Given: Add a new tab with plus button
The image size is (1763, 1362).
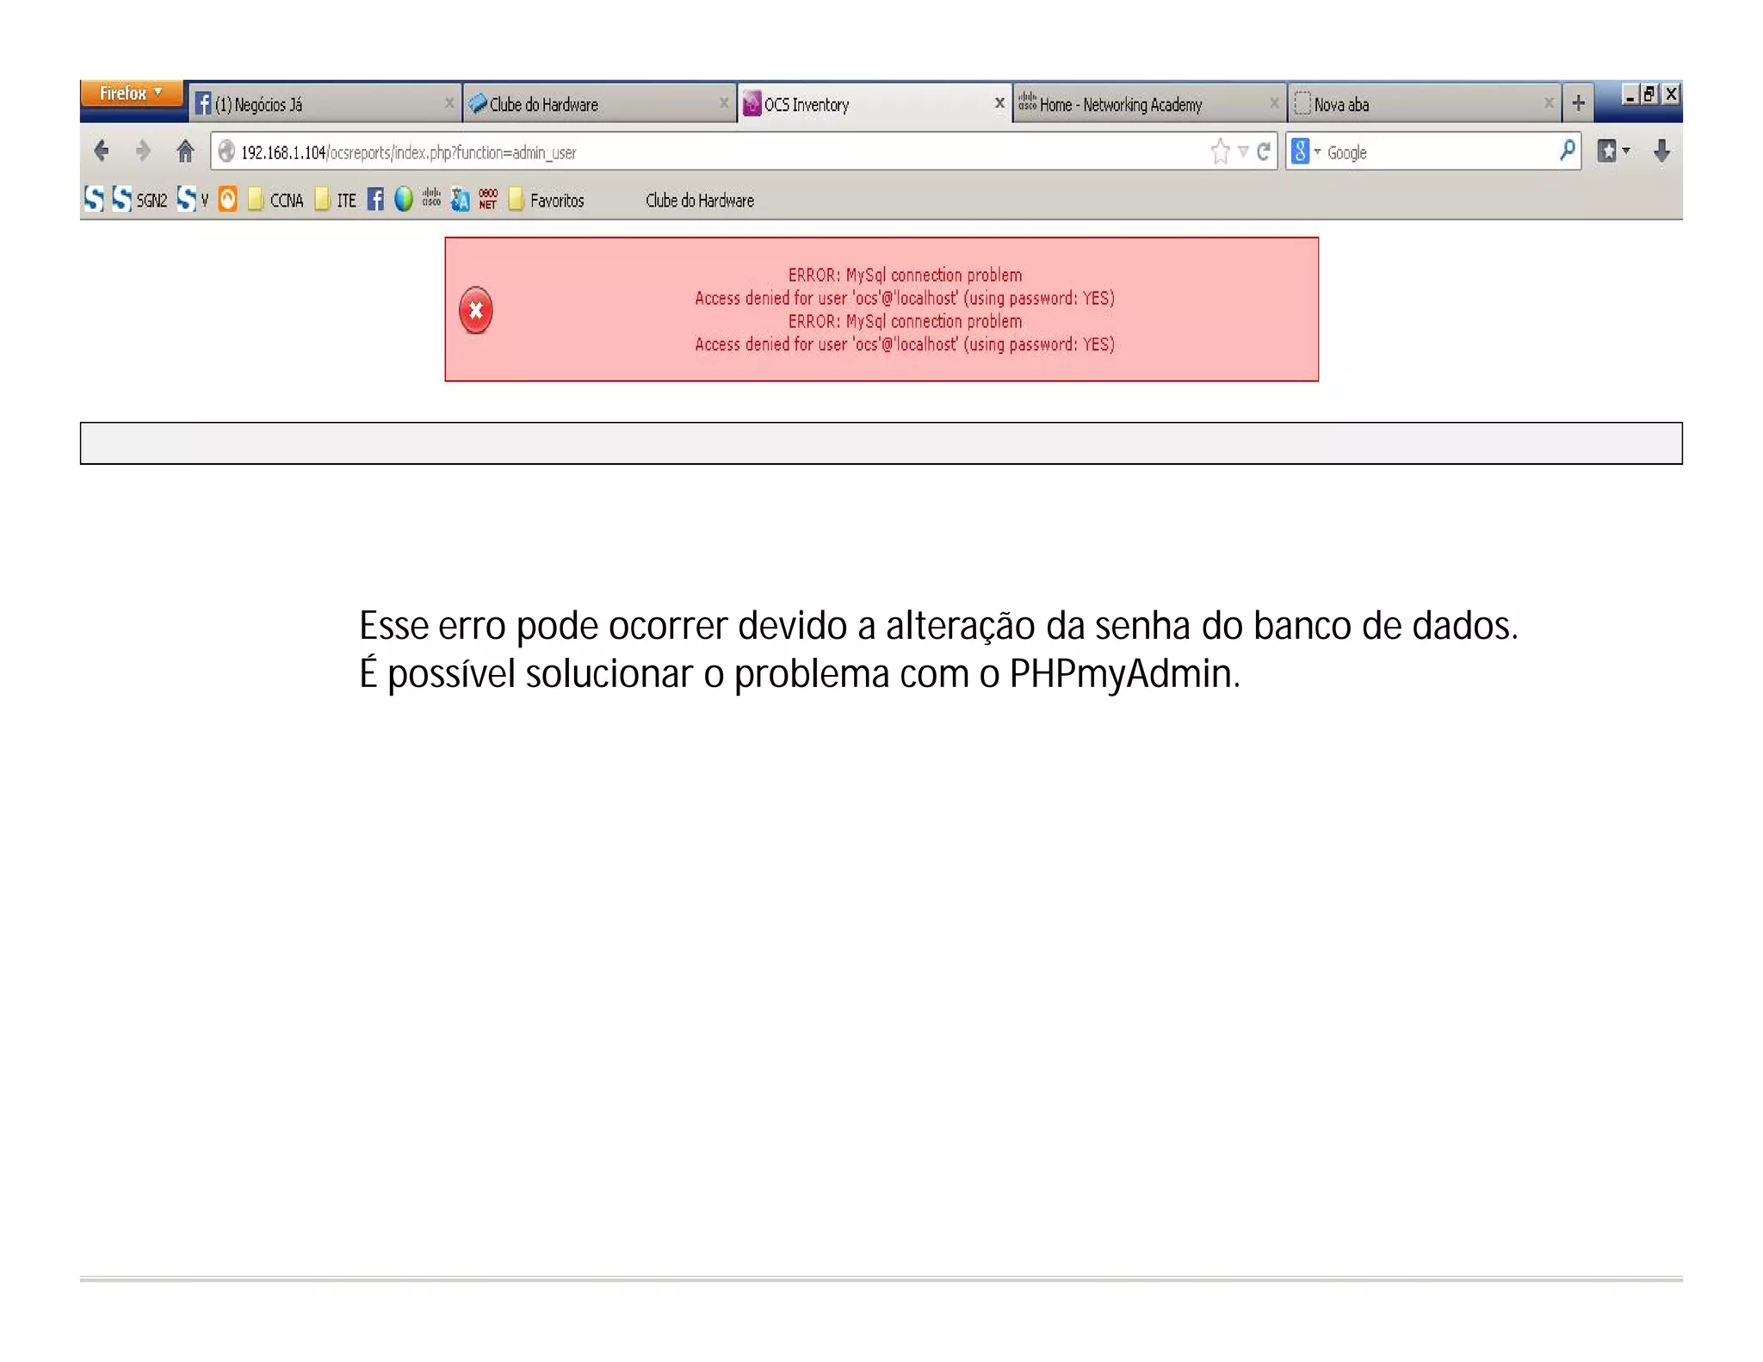Looking at the screenshot, I should (1578, 103).
